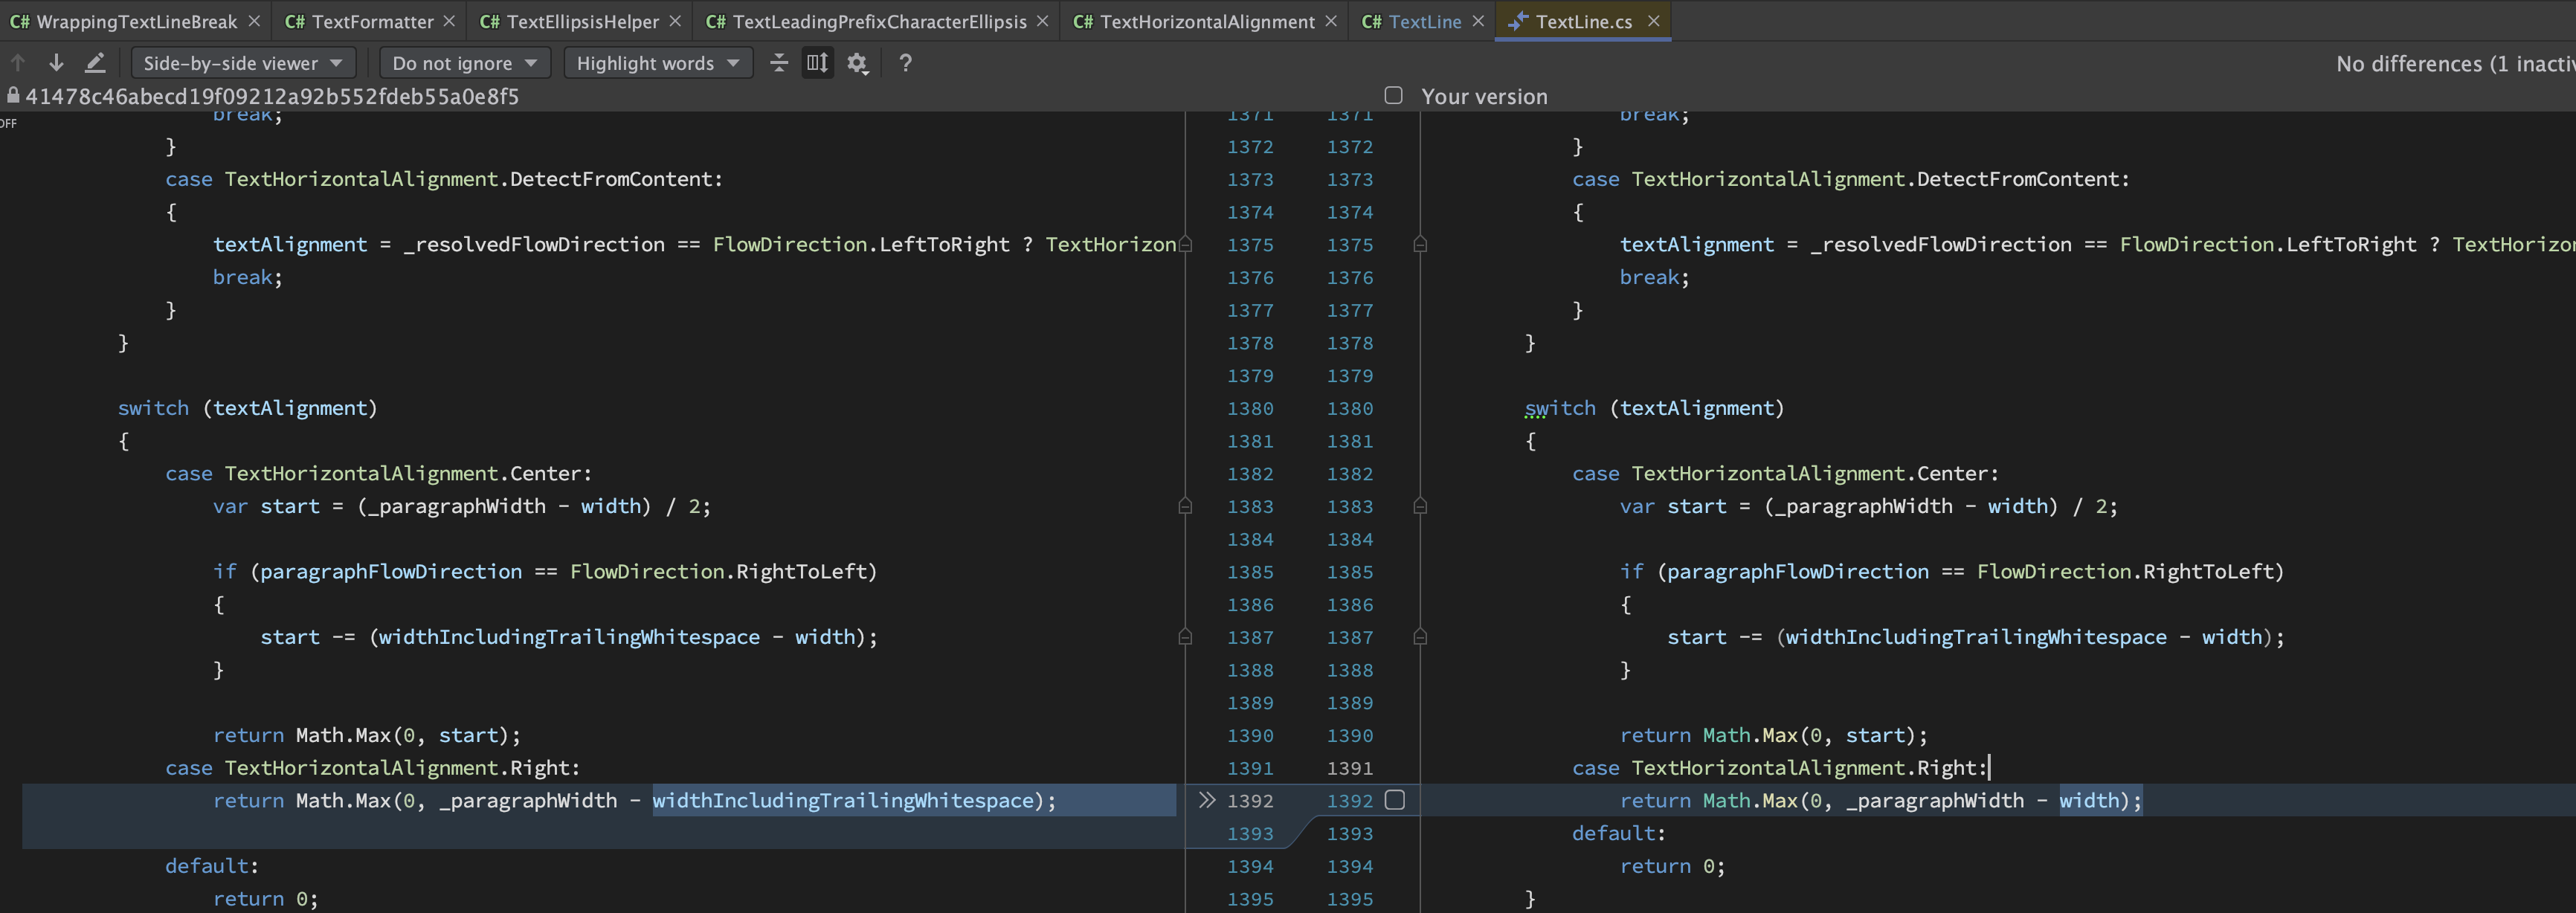Screen dimensions: 2576x913
Task: Open the Do not ignore dropdown
Action: (x=464, y=62)
